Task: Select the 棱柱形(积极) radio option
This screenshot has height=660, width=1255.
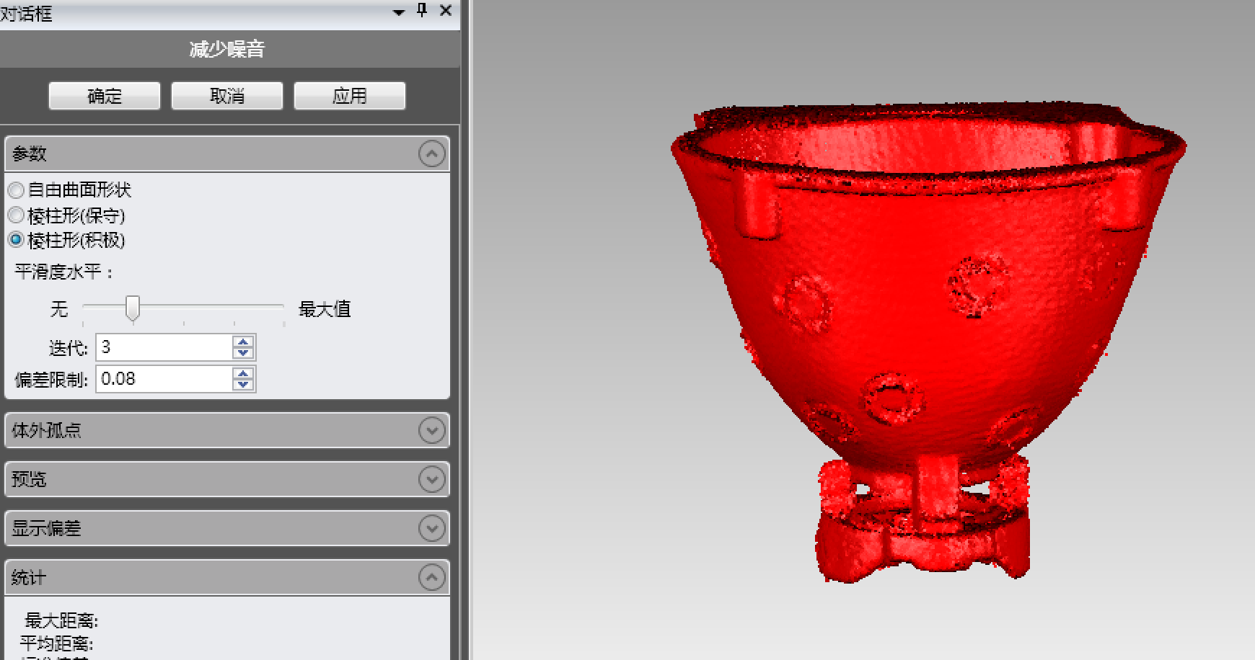Action: [16, 240]
